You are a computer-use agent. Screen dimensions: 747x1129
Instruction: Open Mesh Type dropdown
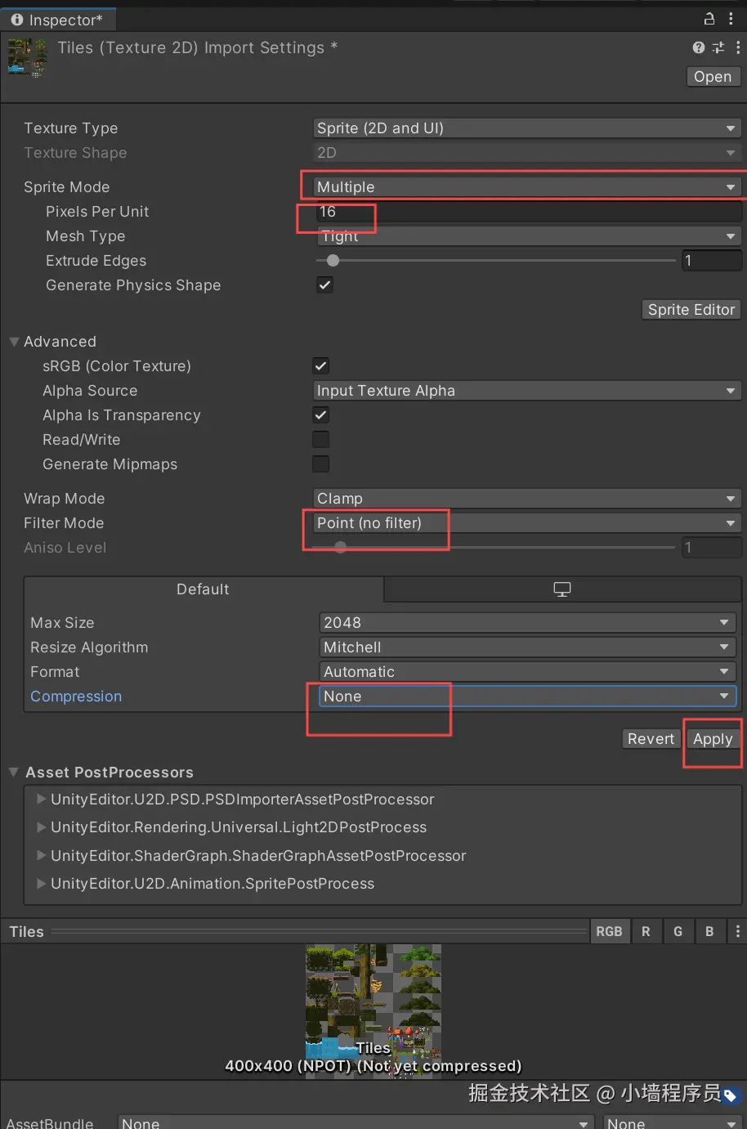pyautogui.click(x=527, y=236)
